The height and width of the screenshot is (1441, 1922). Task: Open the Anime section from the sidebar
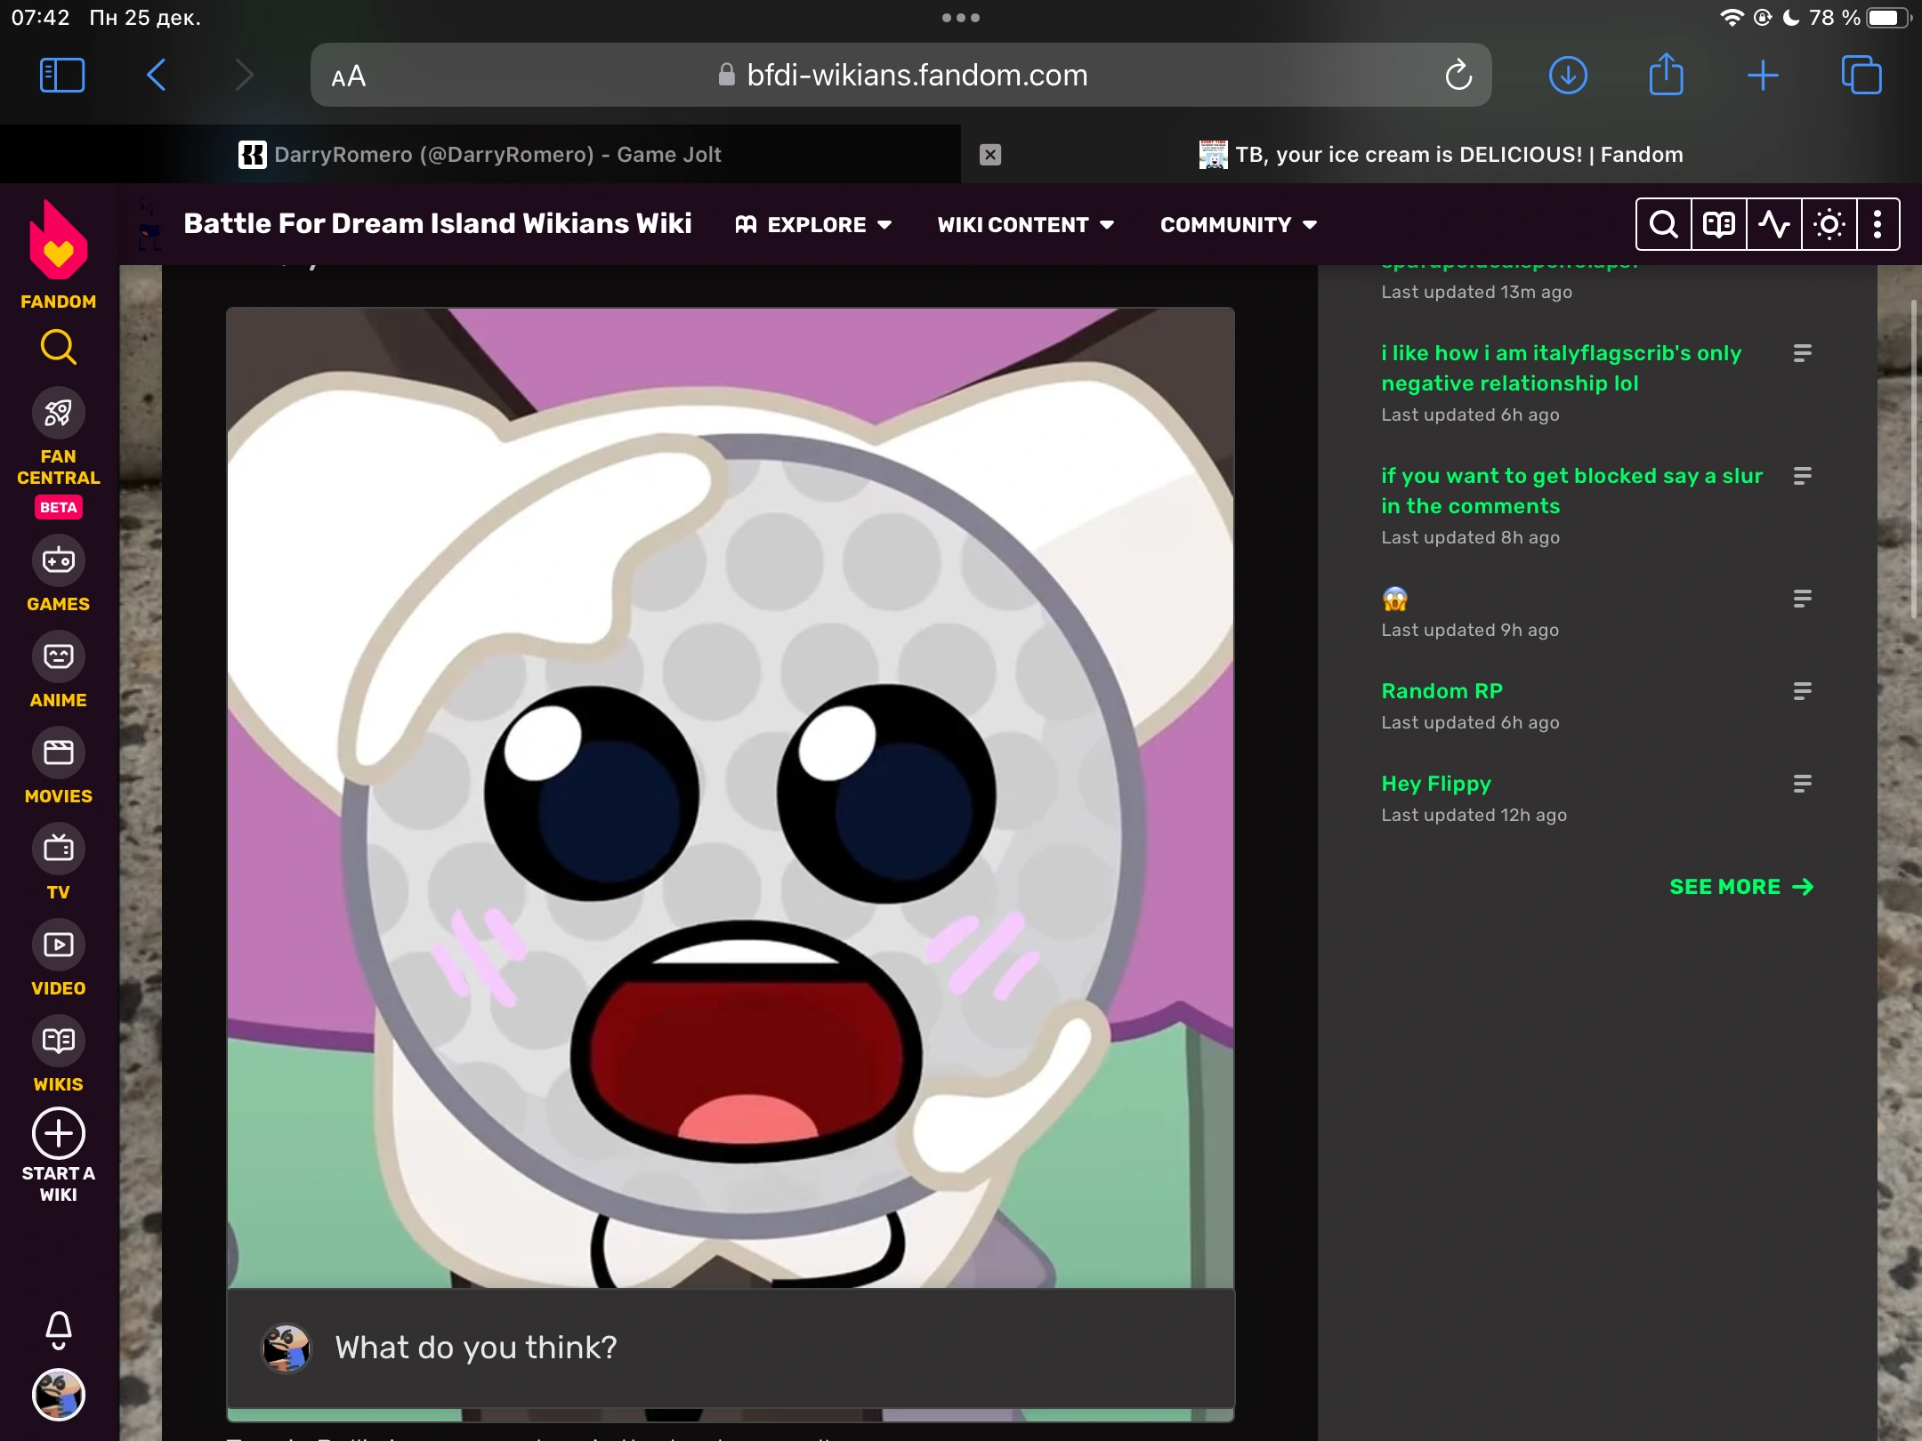click(57, 656)
